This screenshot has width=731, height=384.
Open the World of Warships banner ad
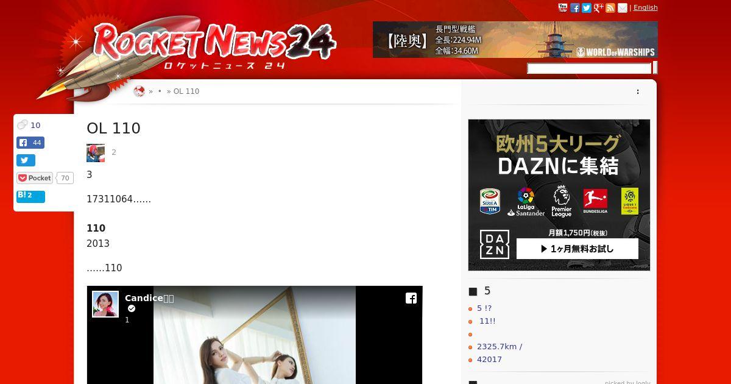point(515,40)
